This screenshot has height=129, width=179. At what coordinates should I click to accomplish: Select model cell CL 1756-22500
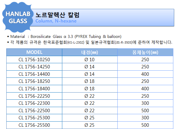coord(34,110)
